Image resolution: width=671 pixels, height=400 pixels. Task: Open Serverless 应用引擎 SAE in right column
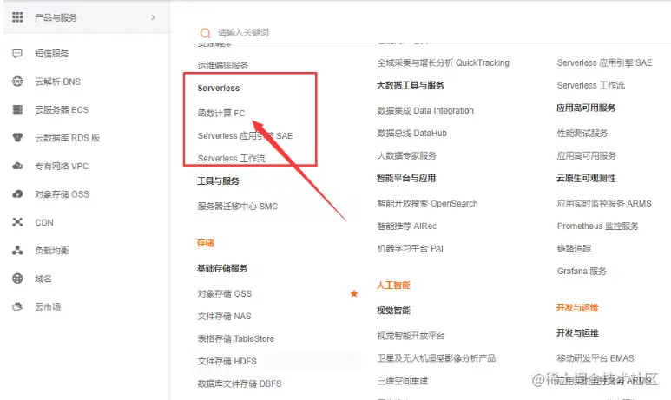(x=605, y=62)
